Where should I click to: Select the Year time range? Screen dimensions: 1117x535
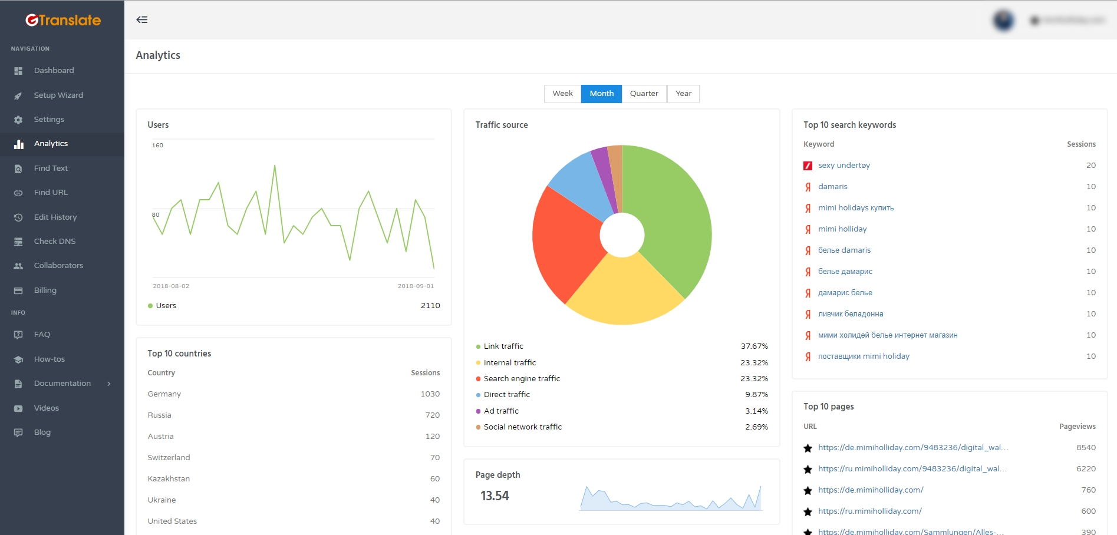pos(683,93)
